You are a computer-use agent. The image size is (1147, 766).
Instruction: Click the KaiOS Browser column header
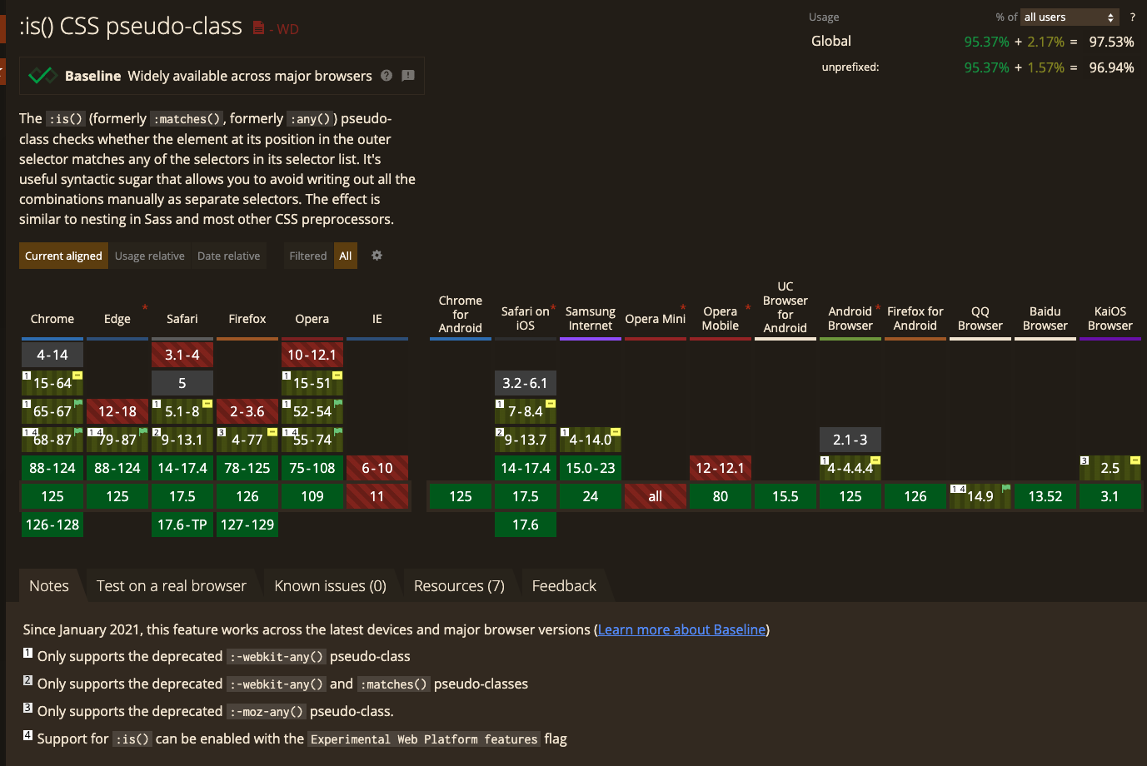[1110, 319]
